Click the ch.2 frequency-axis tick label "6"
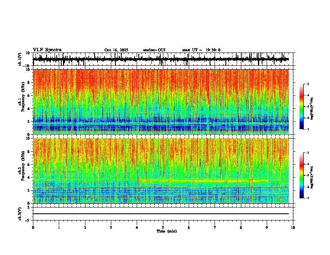 [x=29, y=164]
